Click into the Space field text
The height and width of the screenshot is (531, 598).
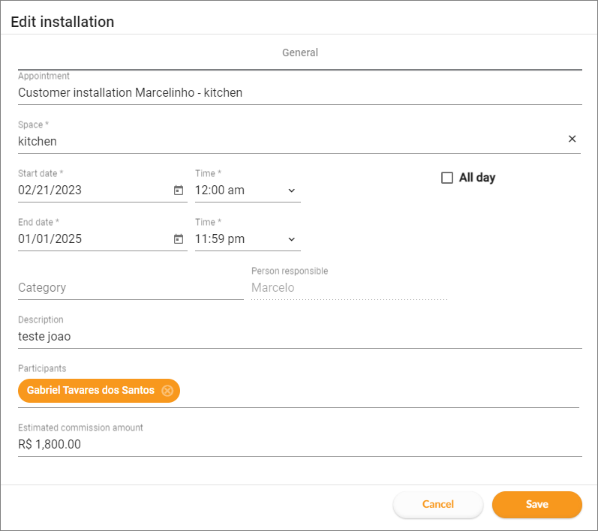(285, 141)
